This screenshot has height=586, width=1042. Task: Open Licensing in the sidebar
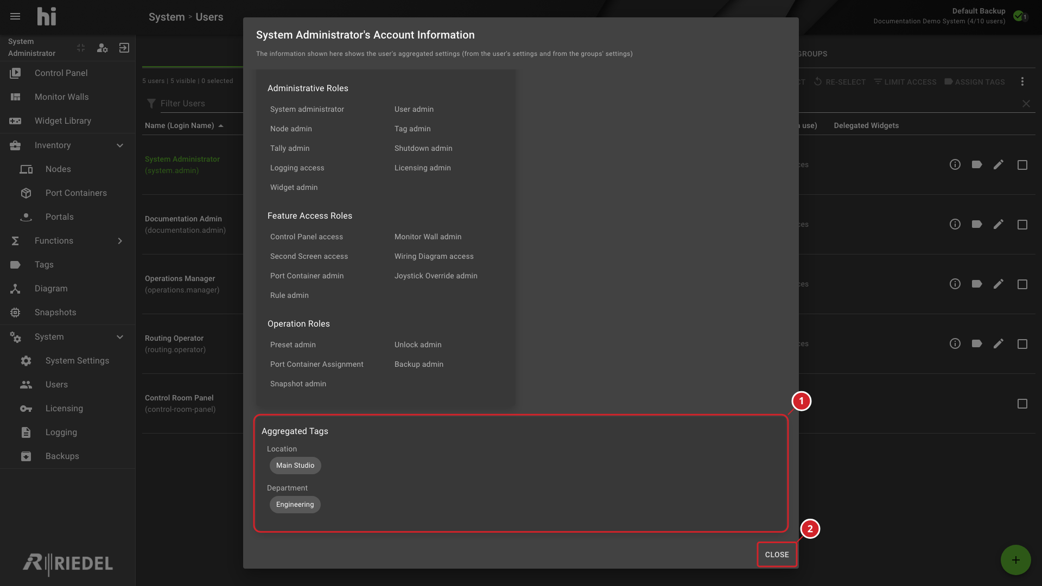point(67,409)
